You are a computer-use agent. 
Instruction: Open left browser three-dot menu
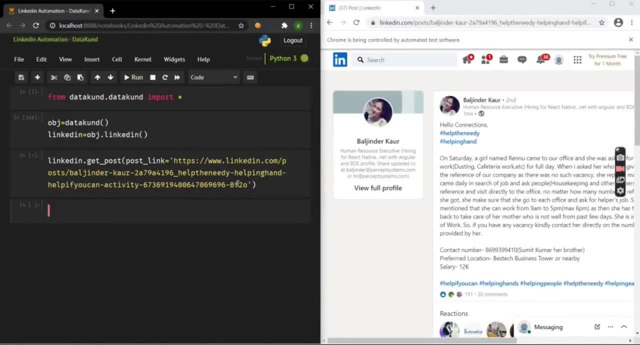[x=312, y=26]
